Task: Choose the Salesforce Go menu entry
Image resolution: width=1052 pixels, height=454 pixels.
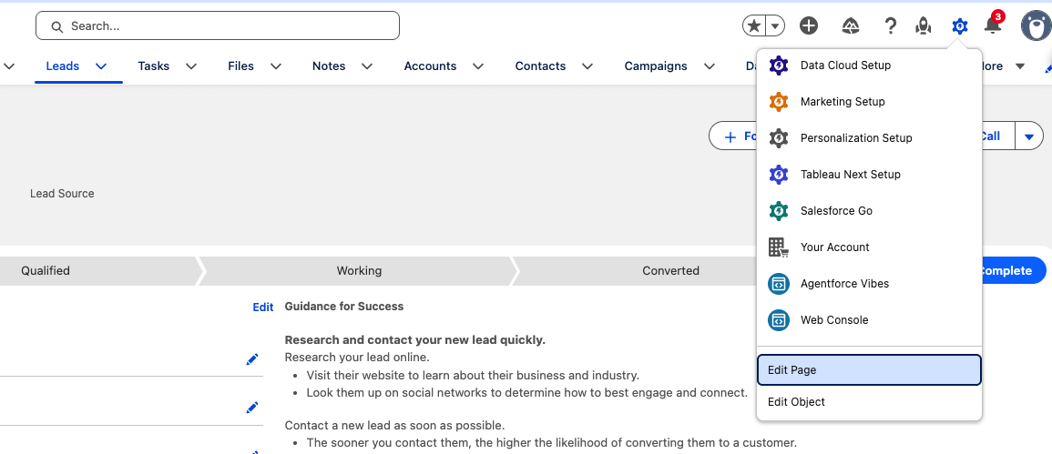Action: pos(869,210)
